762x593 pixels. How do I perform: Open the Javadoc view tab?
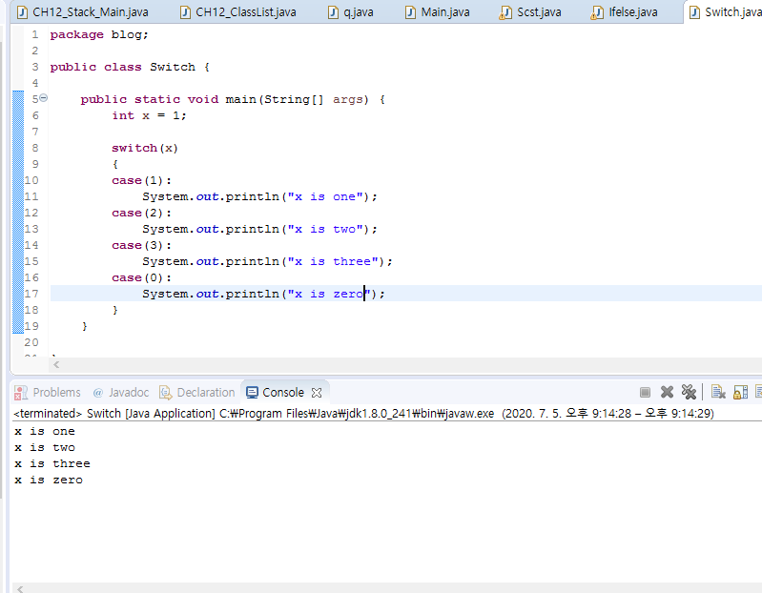120,393
